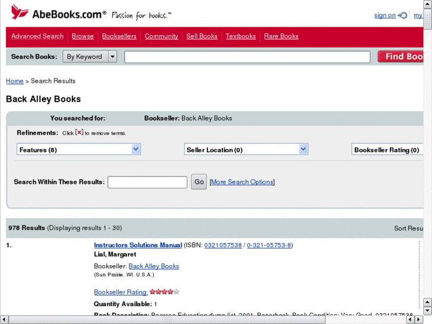Click horizontal scrollbar right arrow at far right
Image resolution: width=432 pixels, height=324 pixels.
point(418,320)
